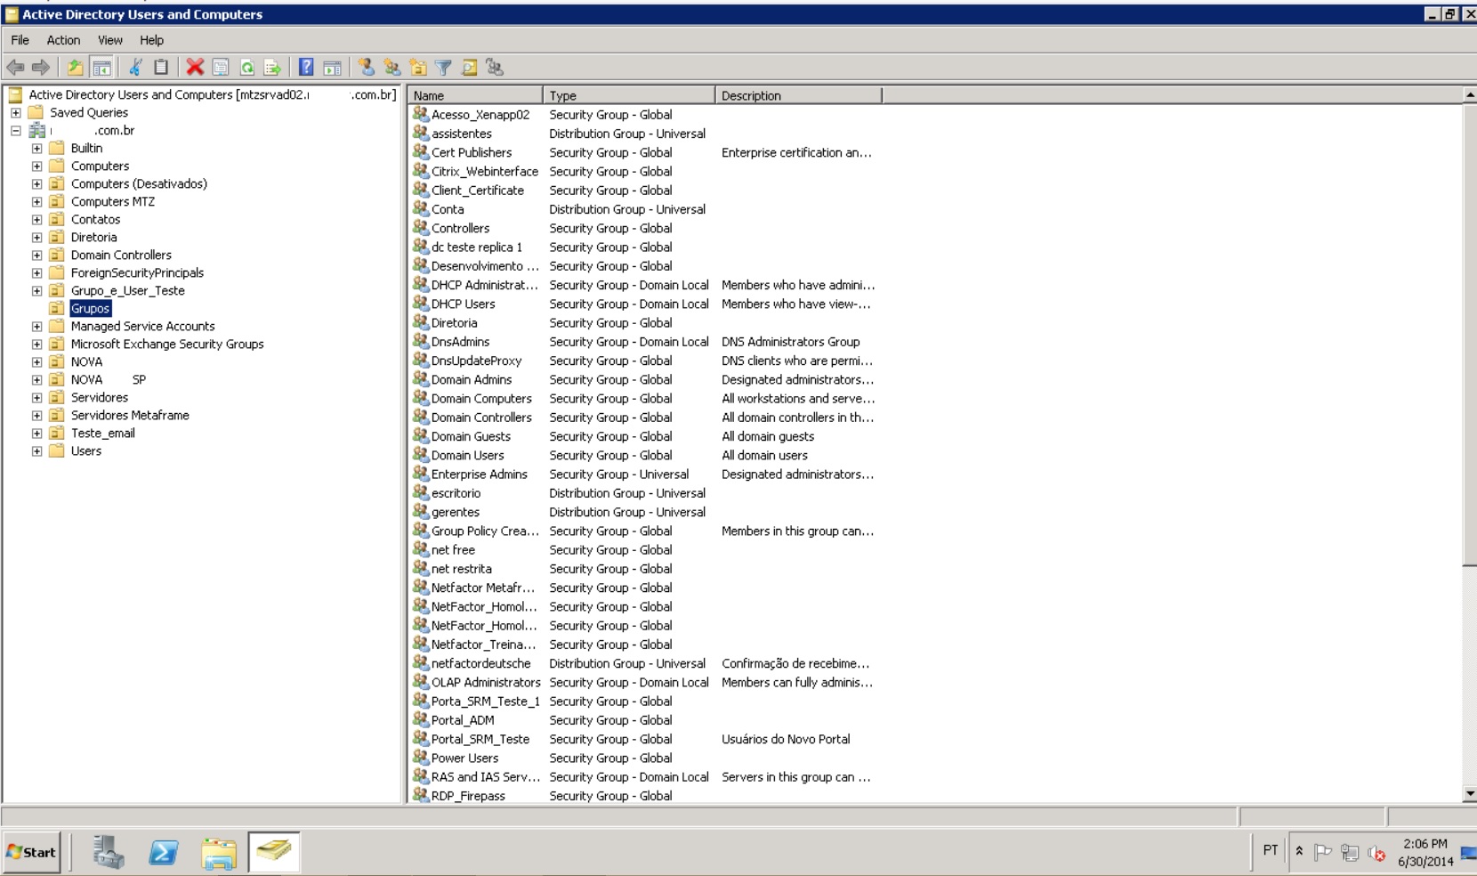
Task: Launch PowerShell from the taskbar
Action: 164,852
